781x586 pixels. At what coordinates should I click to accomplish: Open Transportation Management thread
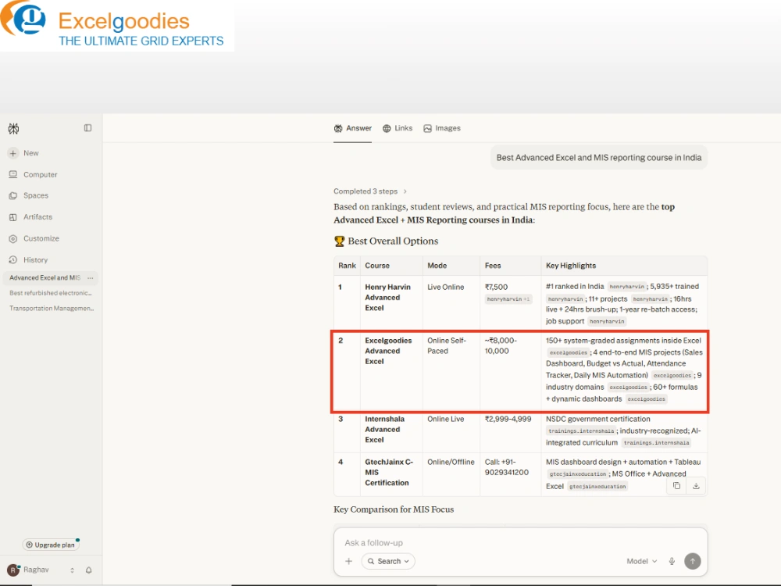click(x=52, y=309)
